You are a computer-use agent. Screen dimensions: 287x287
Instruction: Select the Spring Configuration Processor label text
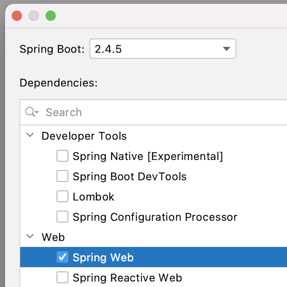coord(155,217)
